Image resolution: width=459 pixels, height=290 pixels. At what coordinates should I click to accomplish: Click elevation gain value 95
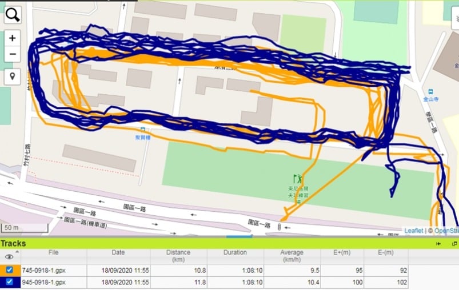(x=359, y=271)
